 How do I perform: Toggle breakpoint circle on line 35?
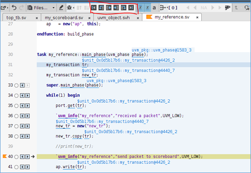tap(16, 106)
